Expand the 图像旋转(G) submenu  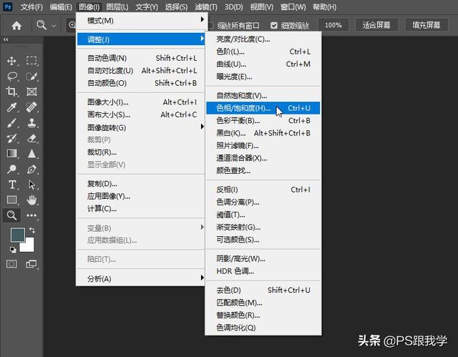click(141, 127)
